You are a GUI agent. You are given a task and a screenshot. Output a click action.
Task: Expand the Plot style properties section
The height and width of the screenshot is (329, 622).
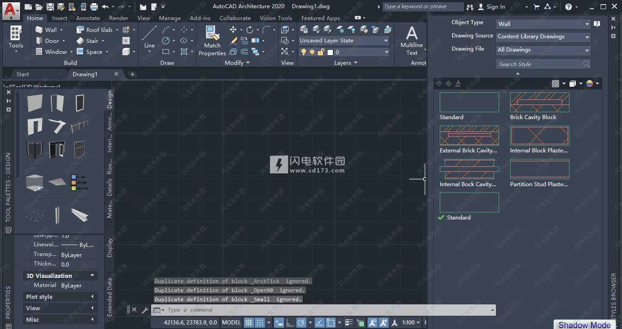click(x=60, y=297)
